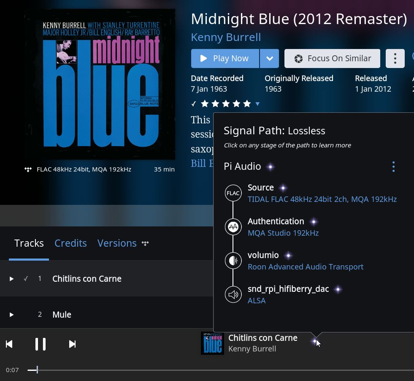This screenshot has width=414, height=381.
Task: Click the MQA Studio 192kHz link
Action: click(283, 233)
